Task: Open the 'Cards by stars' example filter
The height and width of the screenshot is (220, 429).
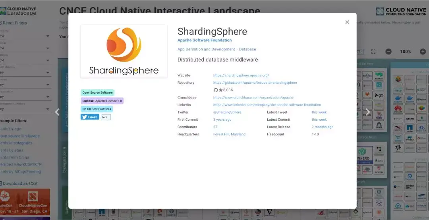Action: pos(12,150)
